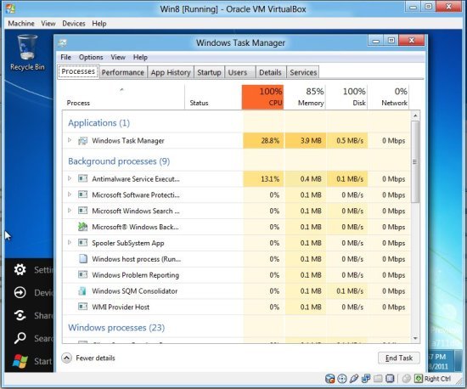Click the Microsoft Windows Search process icon

click(82, 211)
